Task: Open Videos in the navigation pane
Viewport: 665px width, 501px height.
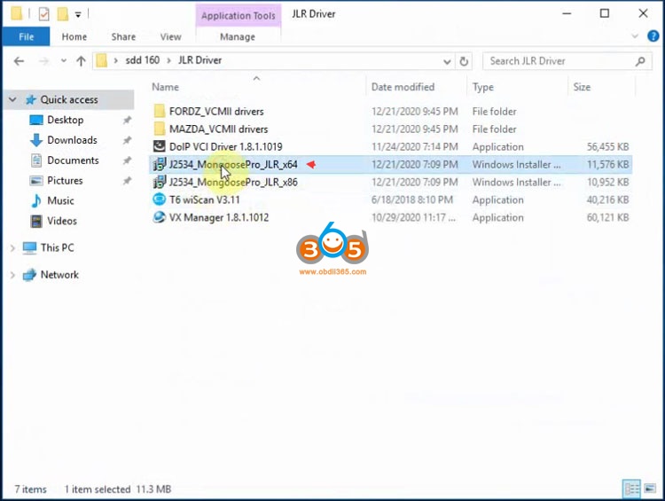Action: pyautogui.click(x=62, y=221)
